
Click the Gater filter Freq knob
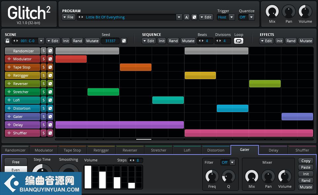point(212,177)
